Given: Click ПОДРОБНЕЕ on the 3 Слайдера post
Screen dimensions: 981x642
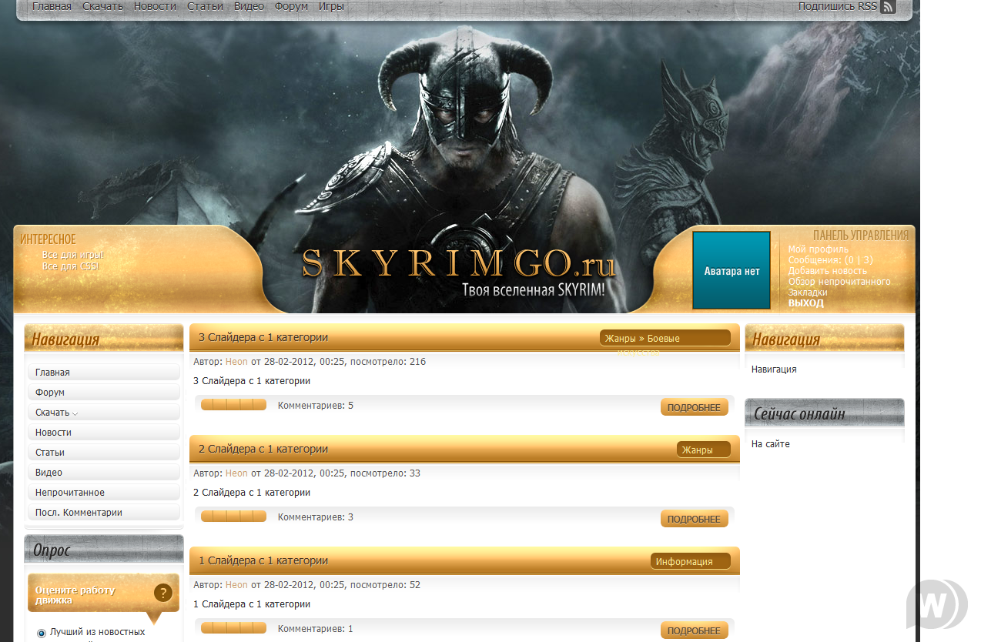Looking at the screenshot, I should [694, 407].
